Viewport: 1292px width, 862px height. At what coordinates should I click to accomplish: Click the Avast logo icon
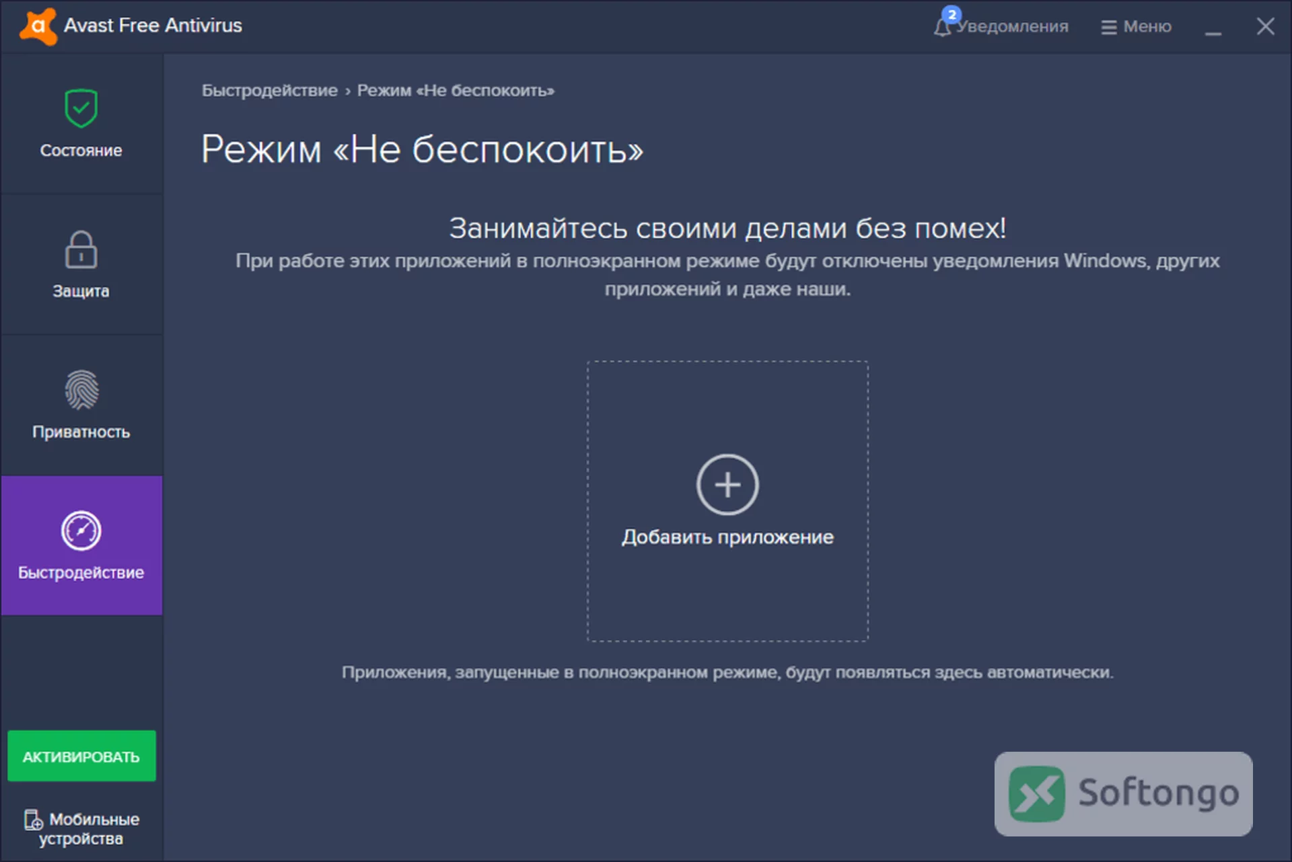pyautogui.click(x=38, y=26)
